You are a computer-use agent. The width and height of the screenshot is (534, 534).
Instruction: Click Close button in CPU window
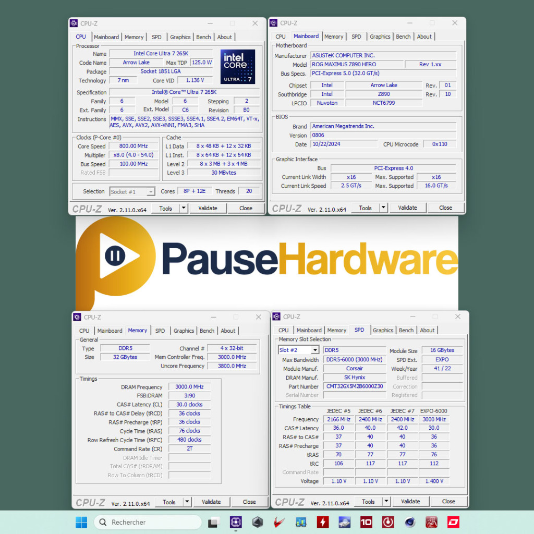246,208
